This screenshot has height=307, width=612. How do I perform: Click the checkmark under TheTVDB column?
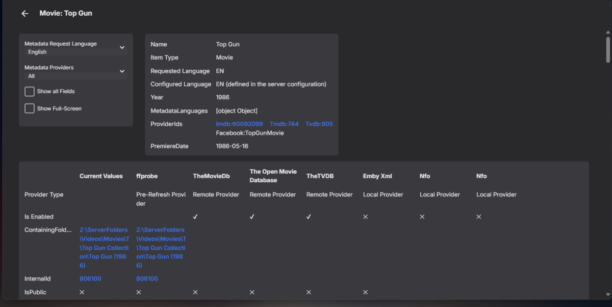click(309, 217)
